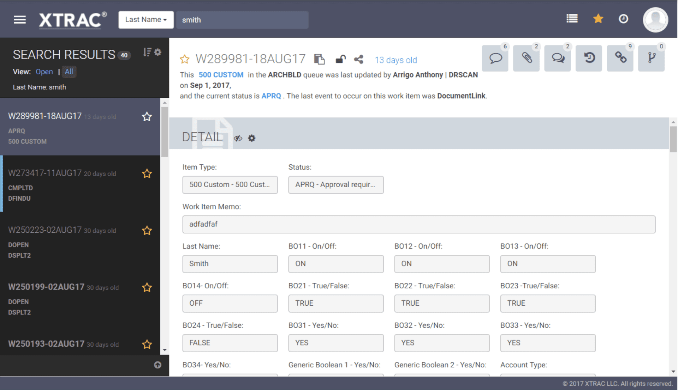Image resolution: width=678 pixels, height=391 pixels.
Task: Switch view to All items
Action: click(x=69, y=72)
